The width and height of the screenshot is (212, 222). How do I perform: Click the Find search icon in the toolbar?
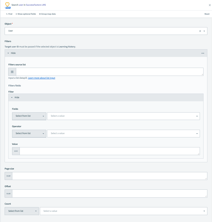point(7,14)
